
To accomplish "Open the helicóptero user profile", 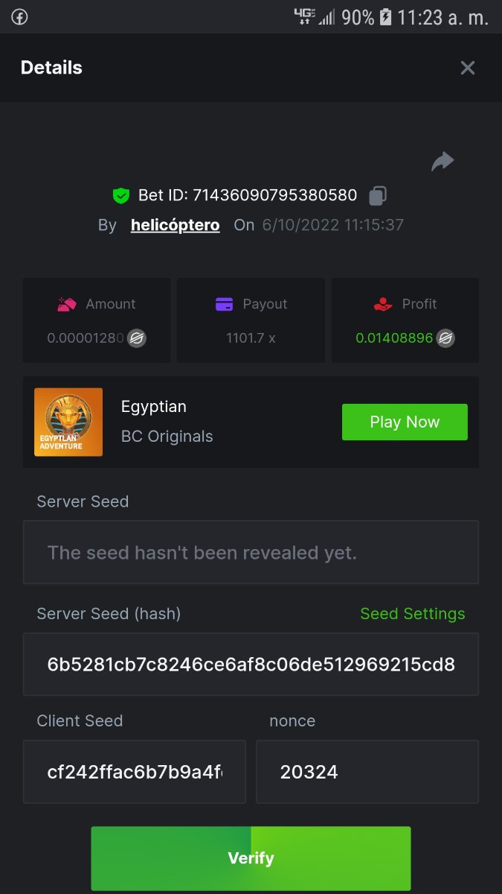I will (x=175, y=225).
